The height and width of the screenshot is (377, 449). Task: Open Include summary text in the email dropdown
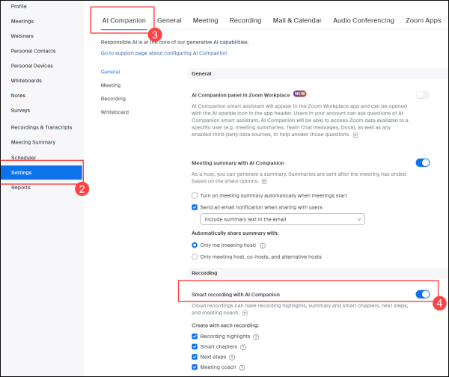coord(282,219)
